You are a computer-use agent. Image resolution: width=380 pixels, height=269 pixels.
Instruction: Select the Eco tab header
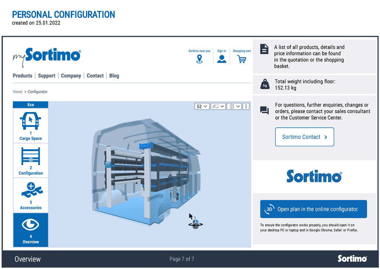(30, 105)
